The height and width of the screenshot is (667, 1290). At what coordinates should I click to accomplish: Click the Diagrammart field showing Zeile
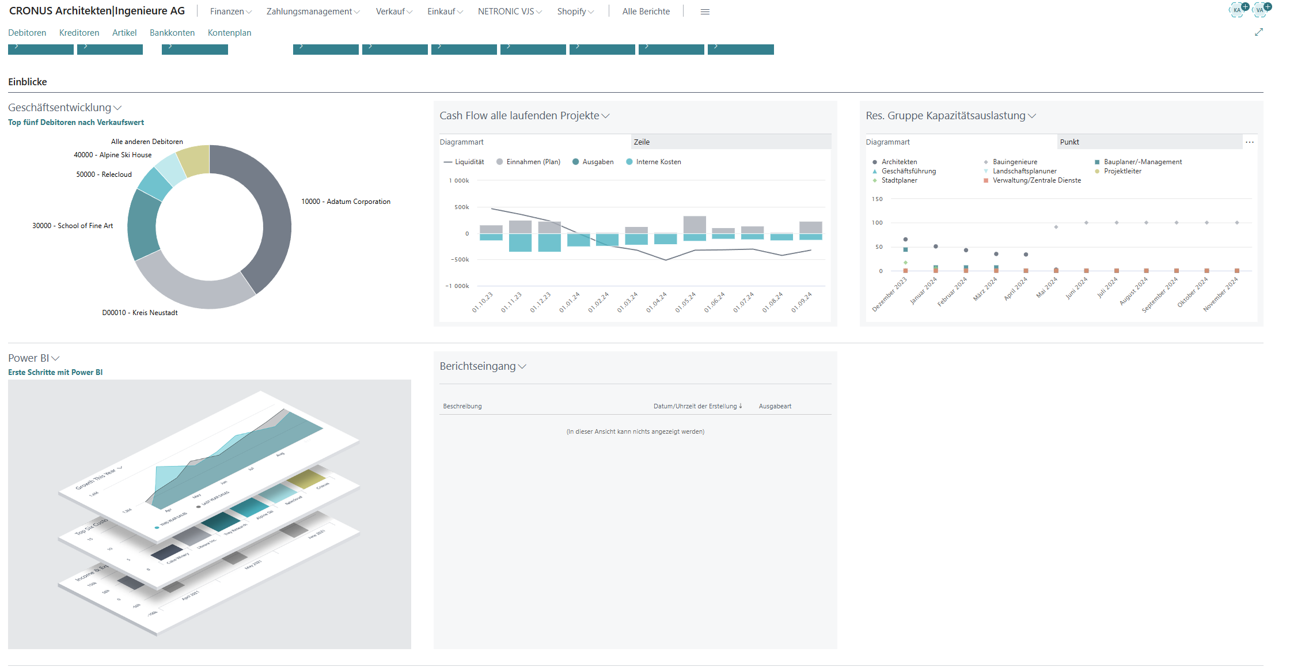point(731,142)
